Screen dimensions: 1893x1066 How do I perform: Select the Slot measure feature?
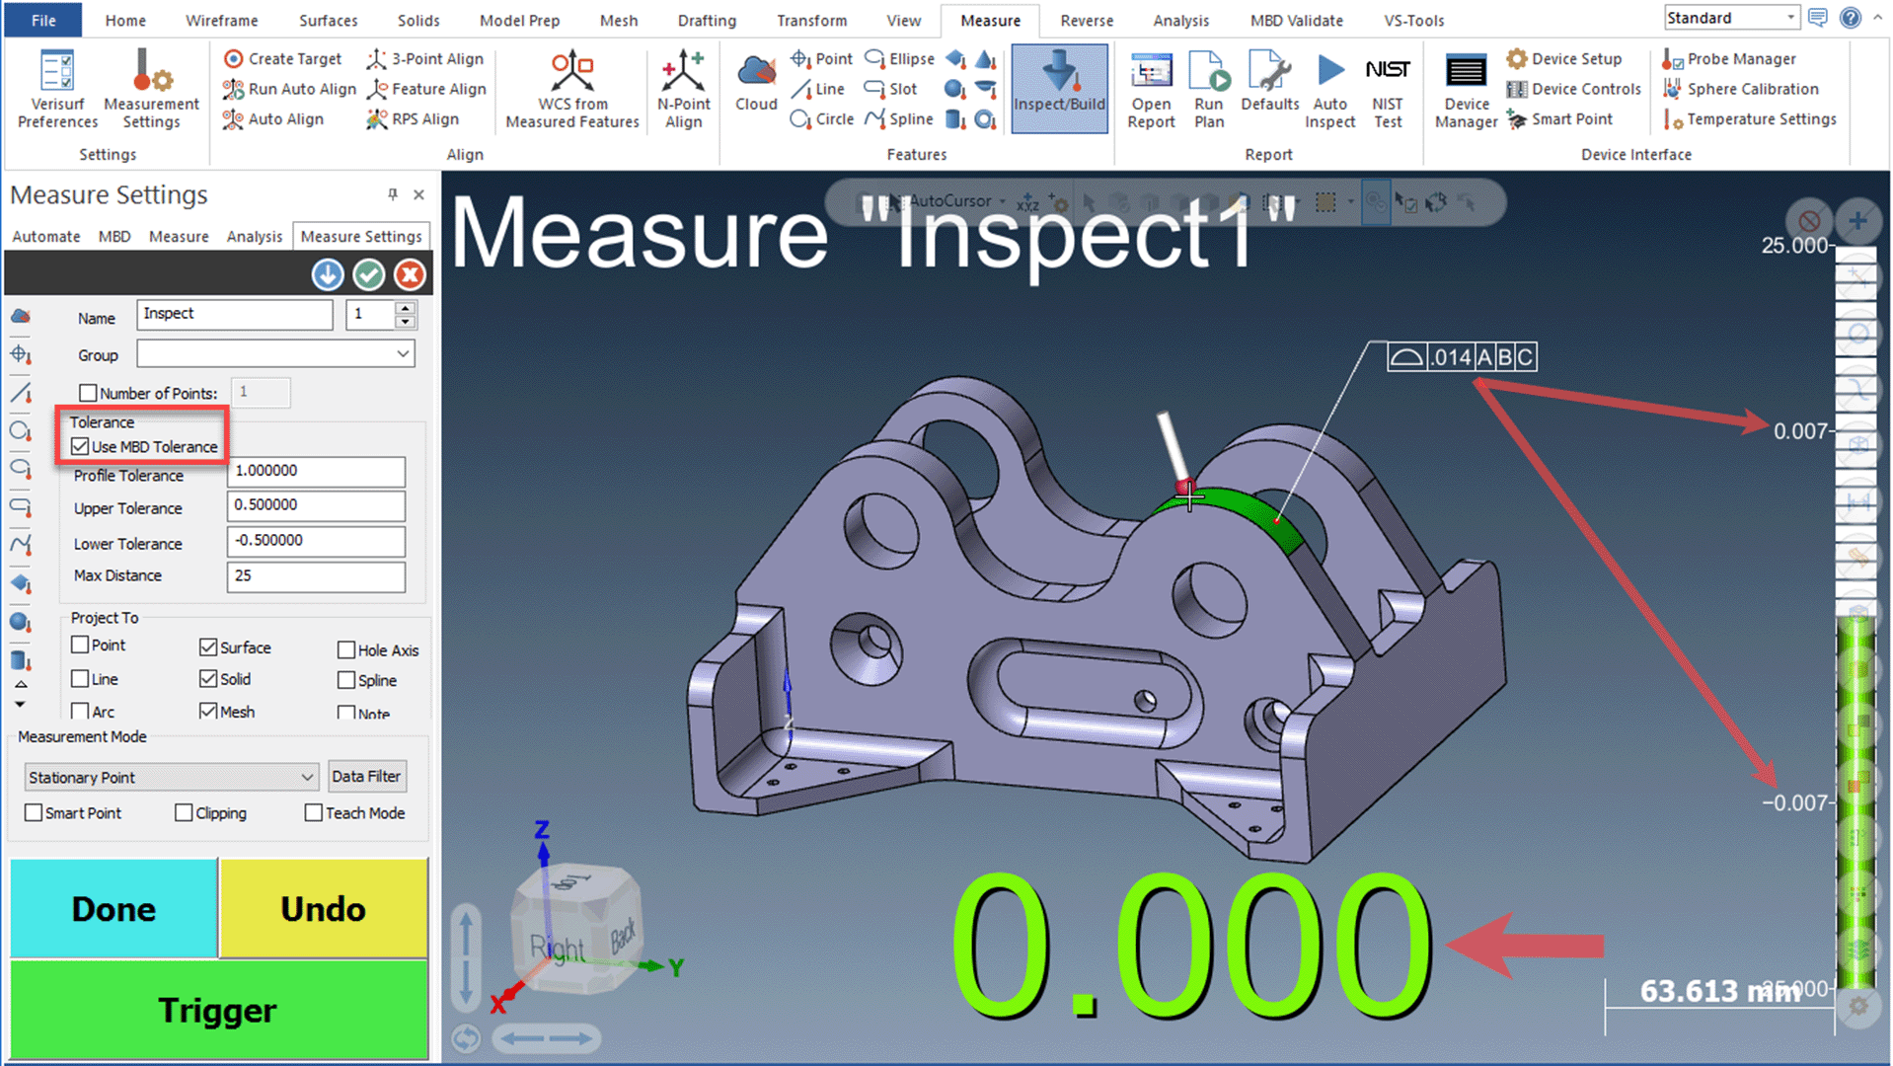891,89
